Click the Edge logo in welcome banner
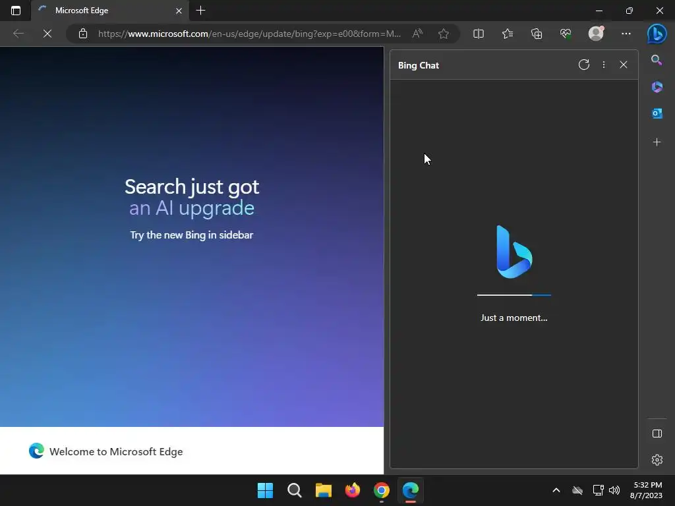Screen dimensions: 675x506 [x=37, y=451]
